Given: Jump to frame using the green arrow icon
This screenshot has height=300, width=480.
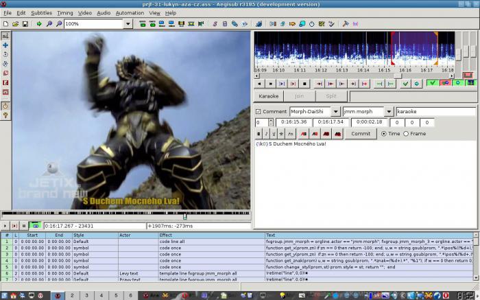Looking at the screenshot, I should 39,24.
